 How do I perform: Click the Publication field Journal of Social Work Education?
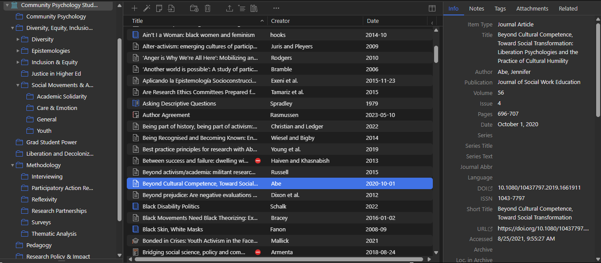pos(539,82)
